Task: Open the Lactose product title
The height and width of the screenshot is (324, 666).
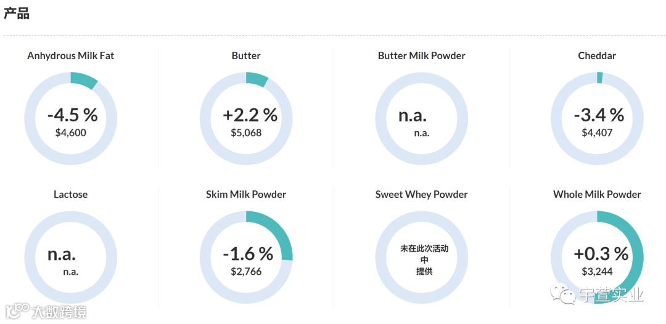Action: tap(70, 194)
